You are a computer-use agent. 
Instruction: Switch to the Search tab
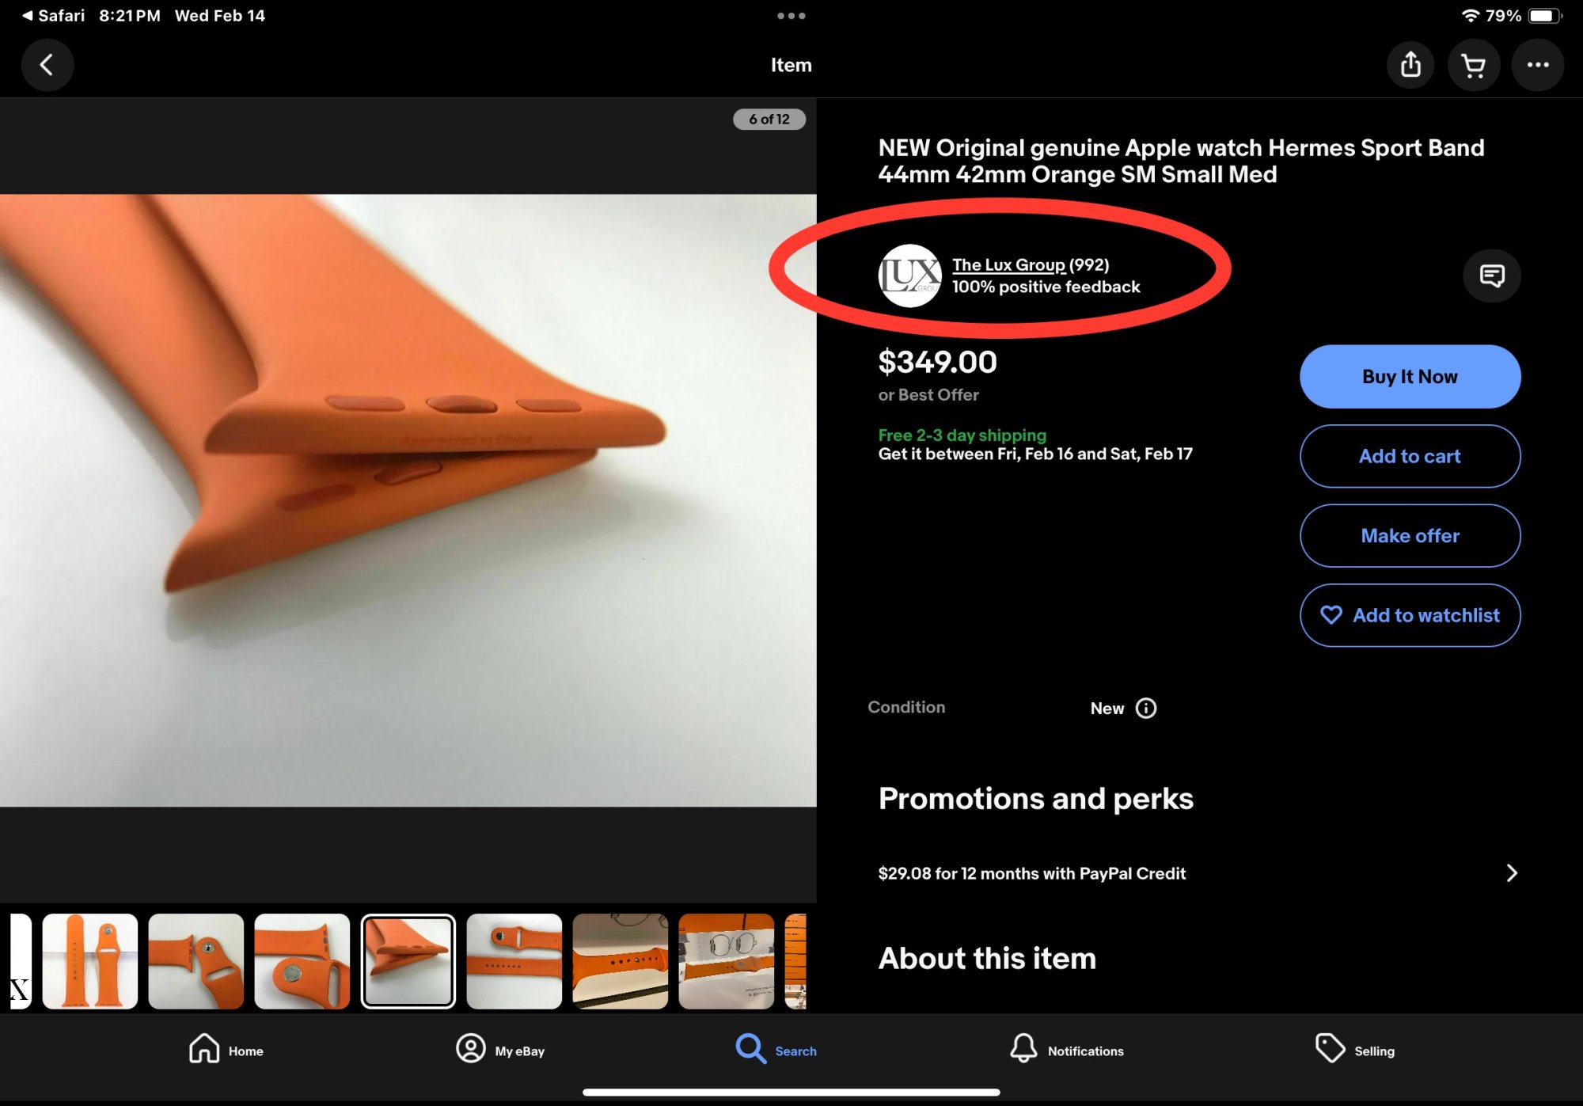pyautogui.click(x=776, y=1049)
